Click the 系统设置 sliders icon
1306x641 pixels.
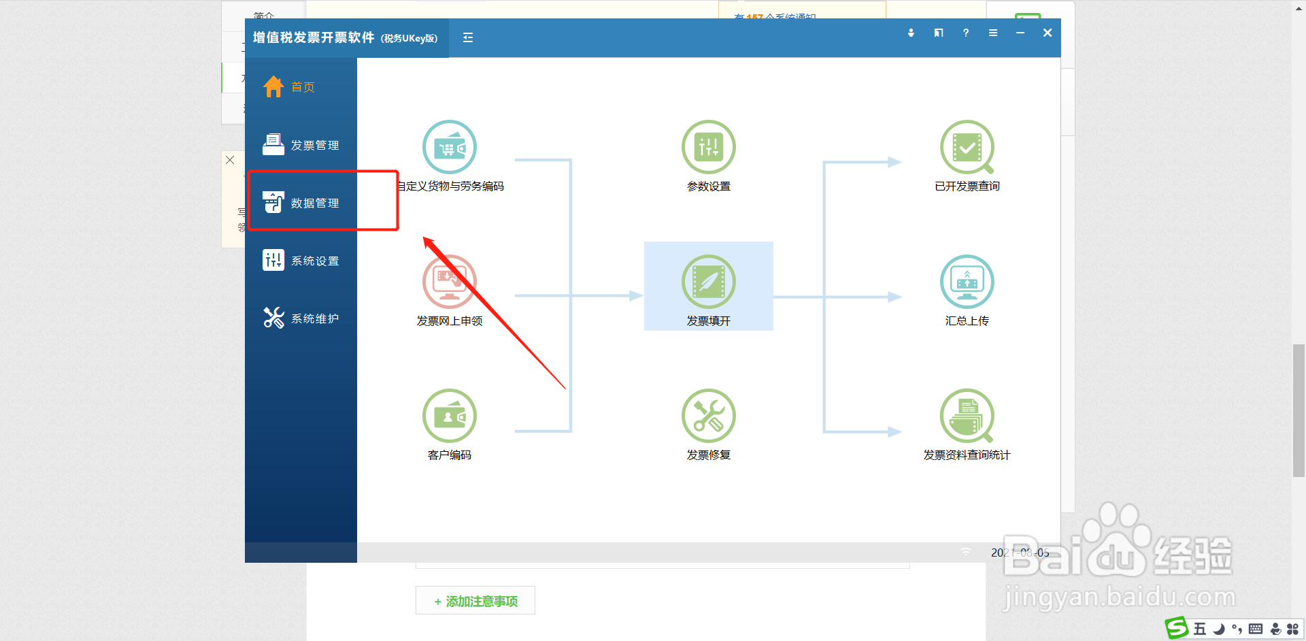tap(273, 260)
